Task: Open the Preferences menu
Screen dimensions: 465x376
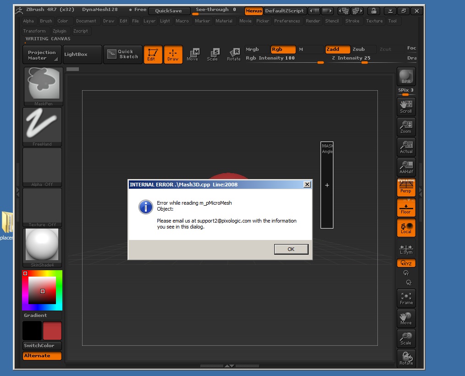Action: [287, 21]
